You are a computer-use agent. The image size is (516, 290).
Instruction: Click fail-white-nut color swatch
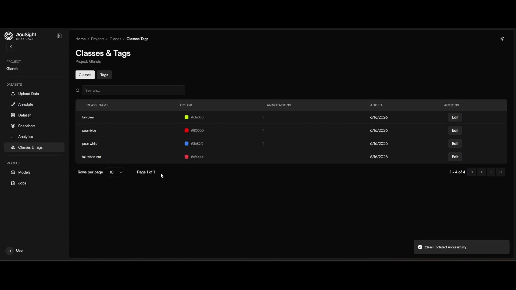pyautogui.click(x=187, y=157)
